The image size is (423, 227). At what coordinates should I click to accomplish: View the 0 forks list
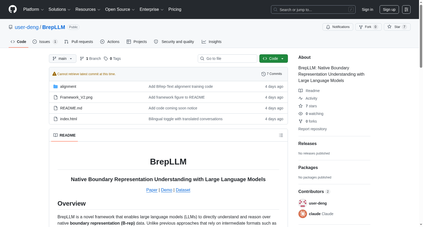(x=308, y=121)
